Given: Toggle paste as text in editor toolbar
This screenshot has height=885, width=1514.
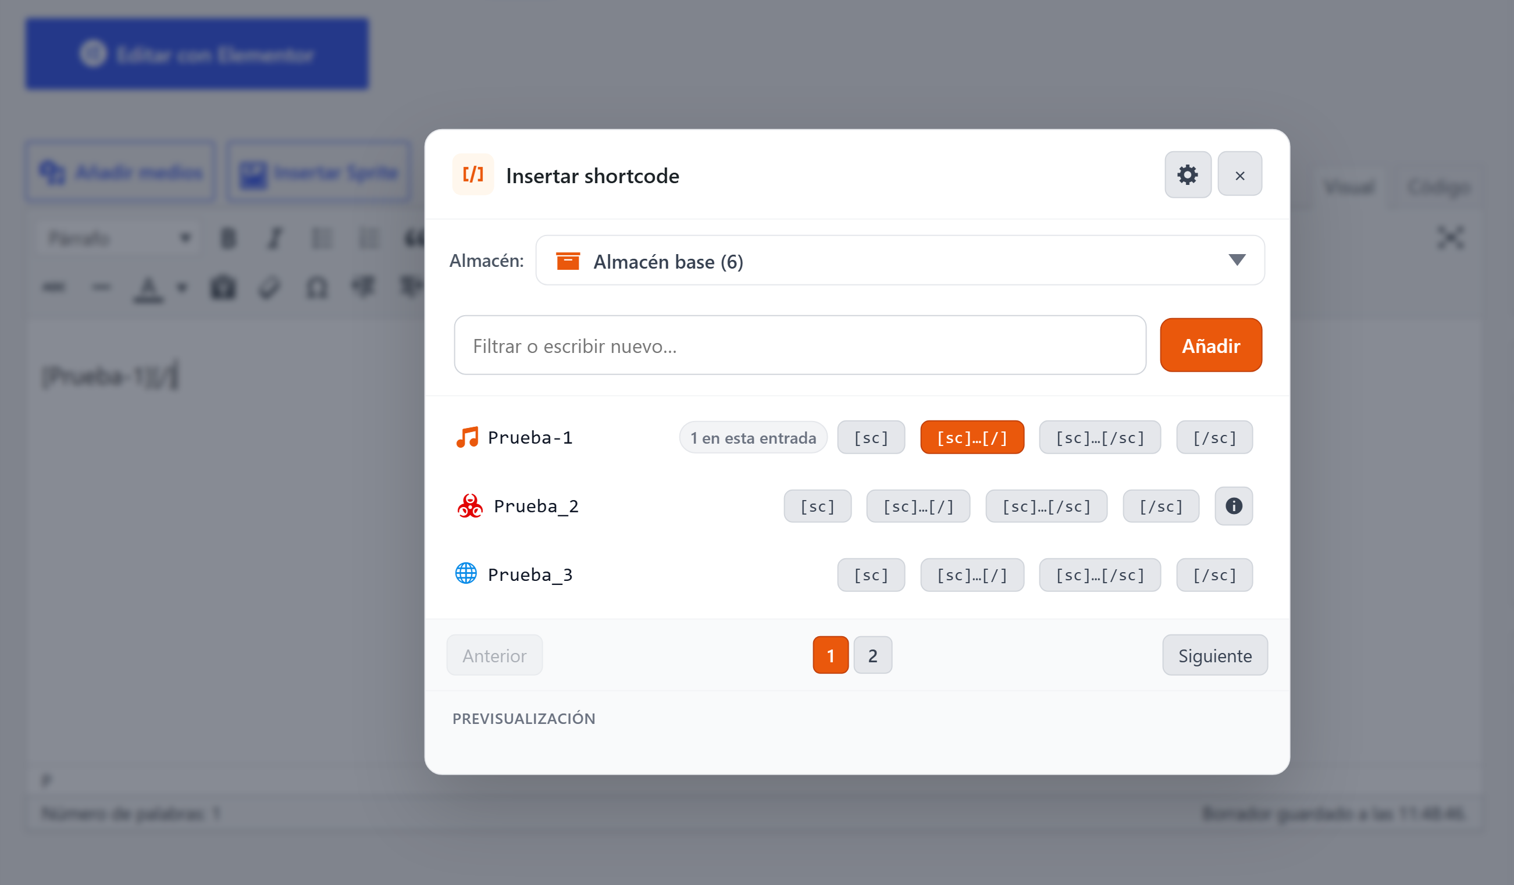Looking at the screenshot, I should point(223,287).
